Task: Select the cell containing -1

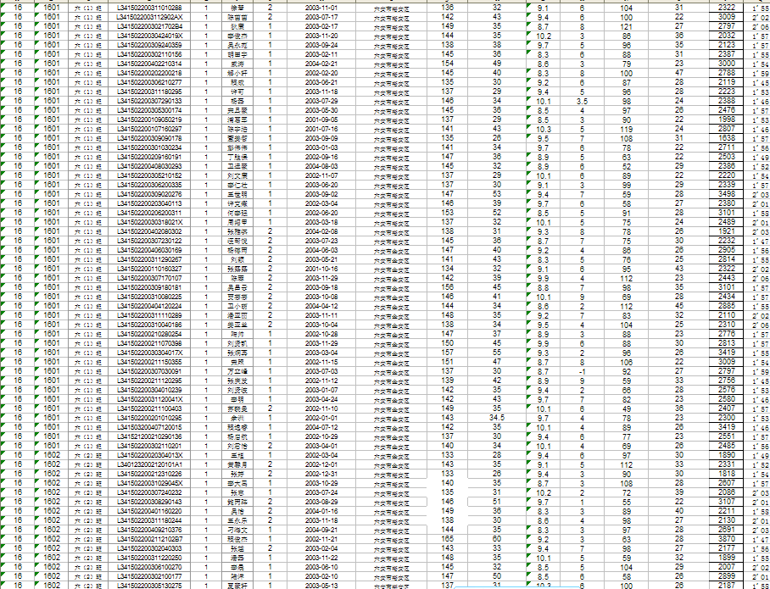Action: click(582, 371)
